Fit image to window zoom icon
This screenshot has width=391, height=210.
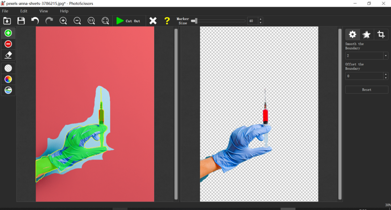click(105, 21)
